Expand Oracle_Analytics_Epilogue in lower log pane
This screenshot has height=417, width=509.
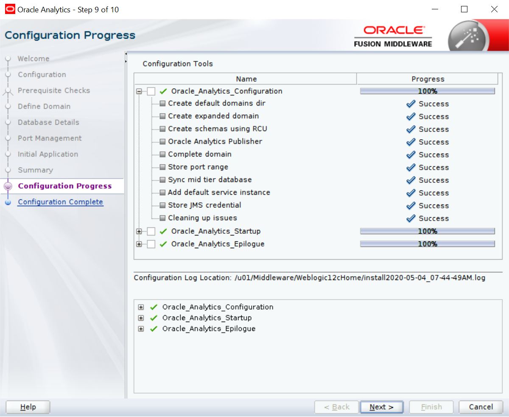(141, 329)
